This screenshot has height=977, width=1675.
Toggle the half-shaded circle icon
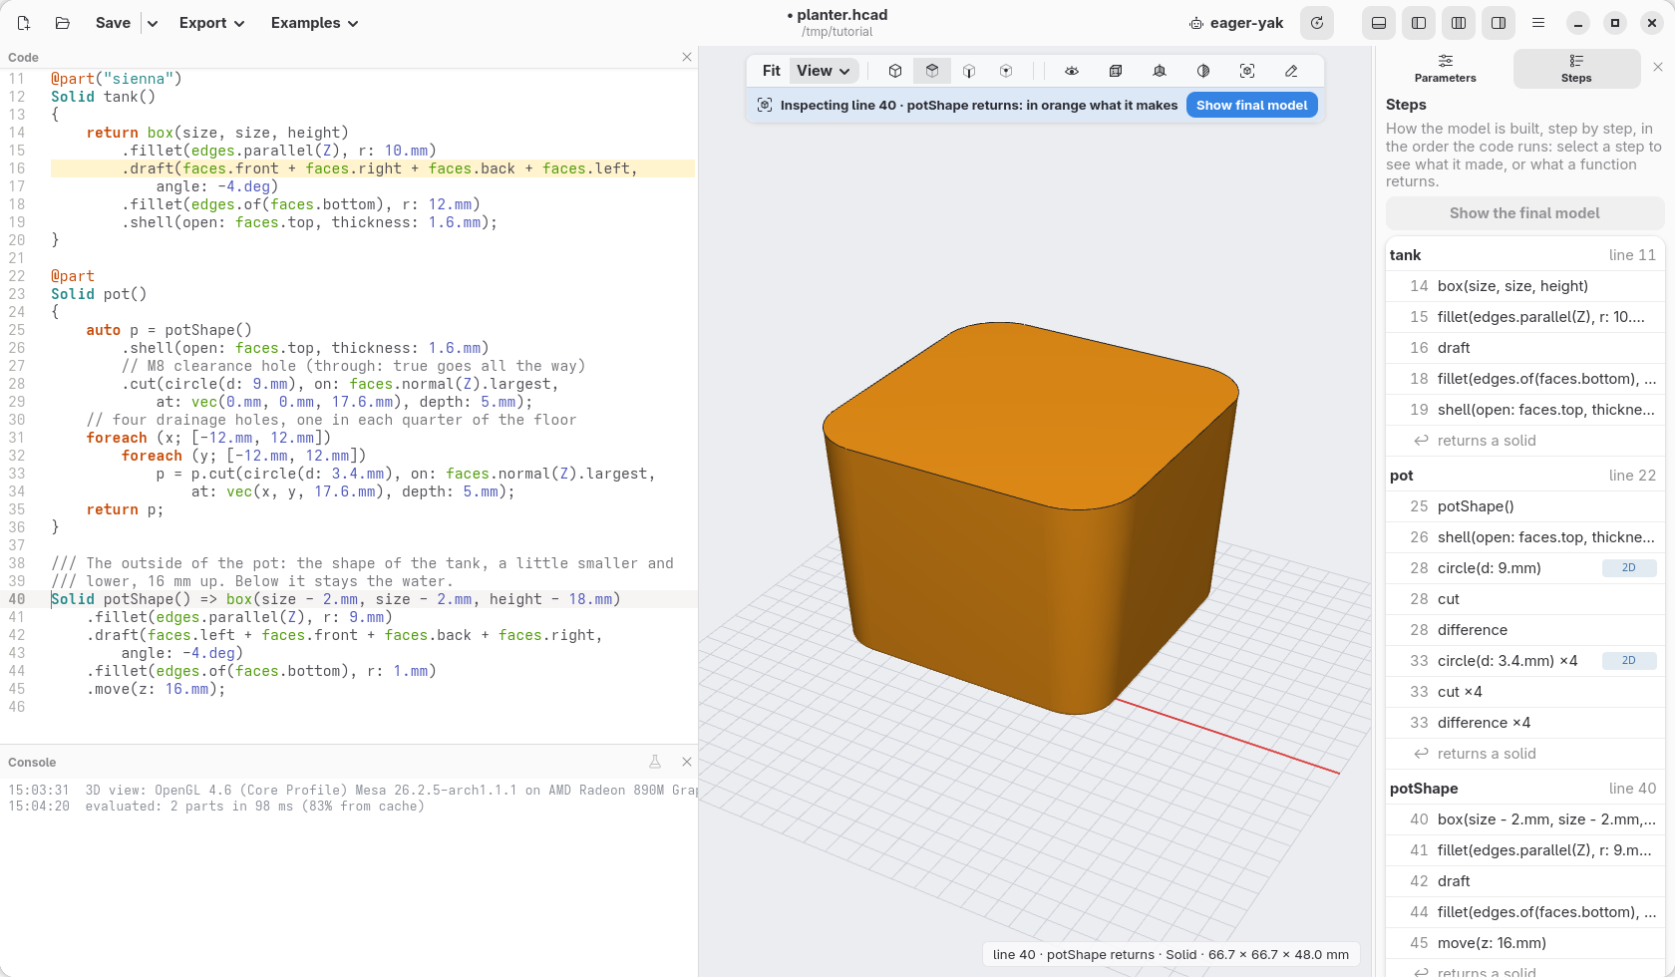click(1203, 71)
